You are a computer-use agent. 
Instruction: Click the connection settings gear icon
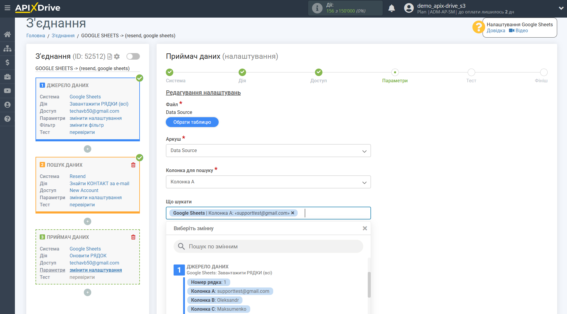coord(117,56)
